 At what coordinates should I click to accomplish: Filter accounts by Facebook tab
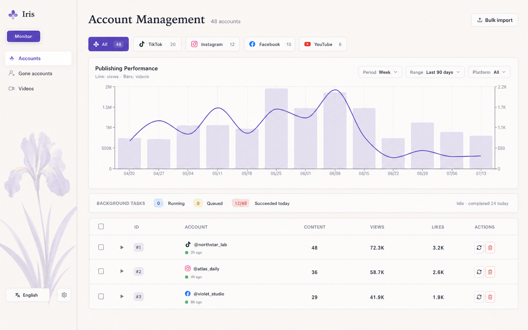coord(270,44)
